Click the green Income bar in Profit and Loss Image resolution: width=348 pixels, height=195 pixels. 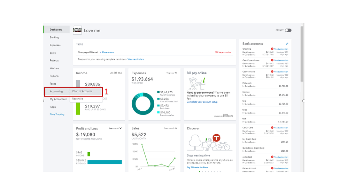(89, 154)
